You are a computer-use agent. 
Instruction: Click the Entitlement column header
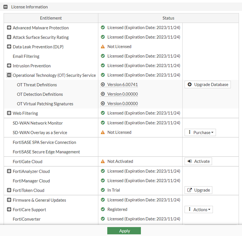51,18
